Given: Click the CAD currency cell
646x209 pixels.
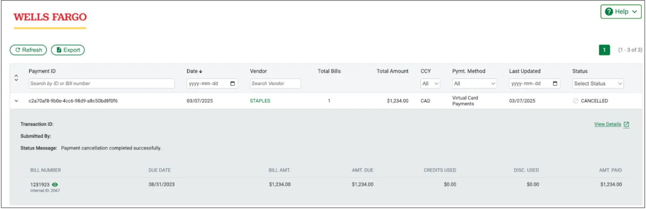Looking at the screenshot, I should [425, 101].
